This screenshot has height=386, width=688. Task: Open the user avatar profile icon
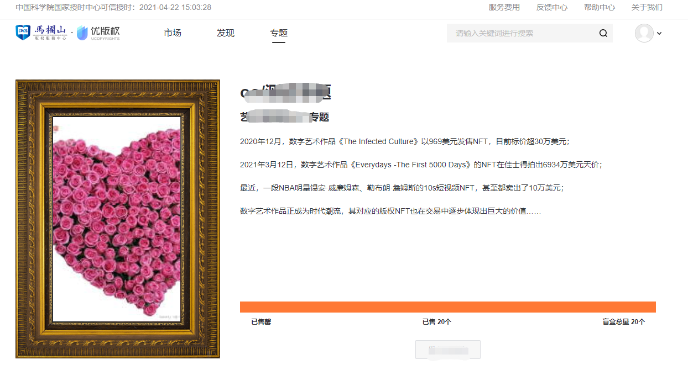644,33
